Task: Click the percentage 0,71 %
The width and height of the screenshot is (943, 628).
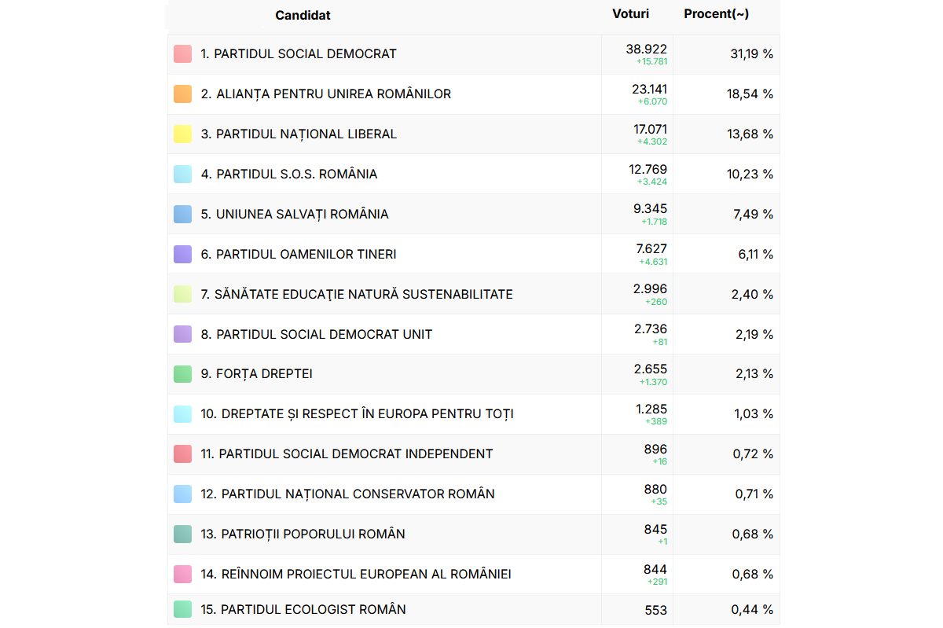Action: click(754, 494)
